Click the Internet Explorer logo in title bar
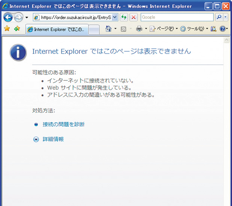232x206 pixels. tap(5, 6)
